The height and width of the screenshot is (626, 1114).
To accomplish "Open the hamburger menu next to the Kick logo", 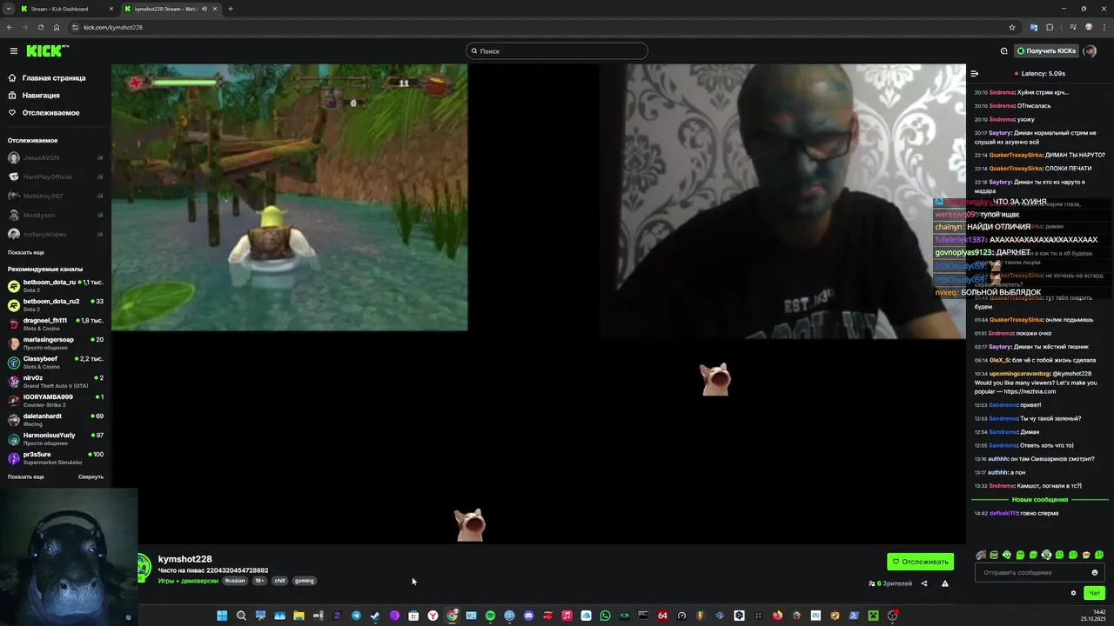I will coord(14,51).
